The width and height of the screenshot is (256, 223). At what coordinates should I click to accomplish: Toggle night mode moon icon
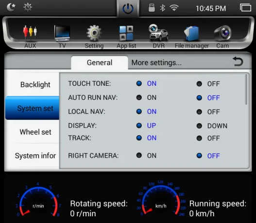11,7
